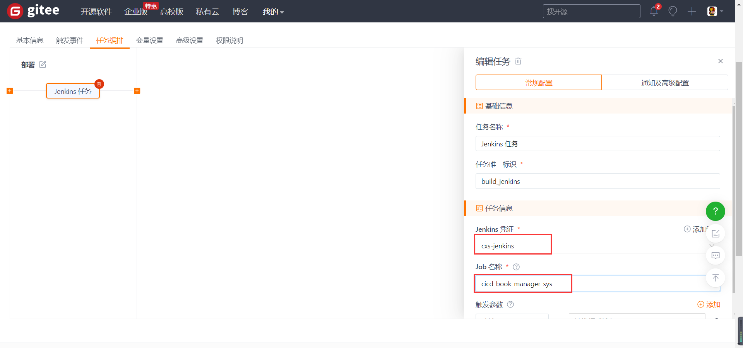The width and height of the screenshot is (743, 348).
Task: Click 添加 next to 触发参数
Action: tap(709, 304)
